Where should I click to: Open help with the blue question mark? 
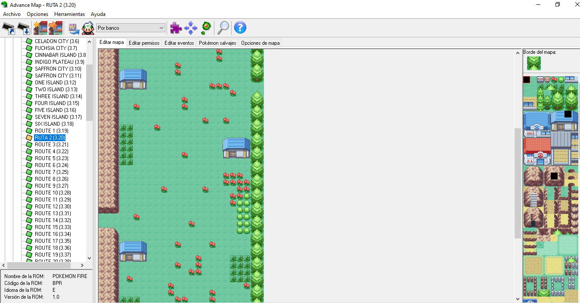tap(240, 28)
